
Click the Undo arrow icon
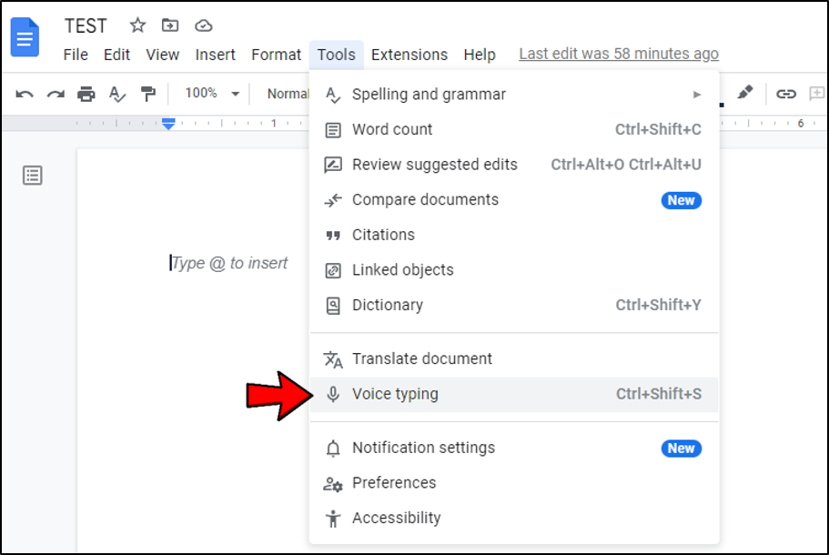25,94
